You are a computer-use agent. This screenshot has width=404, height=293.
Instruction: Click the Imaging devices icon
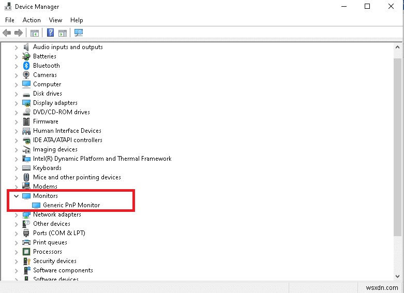[x=26, y=149]
